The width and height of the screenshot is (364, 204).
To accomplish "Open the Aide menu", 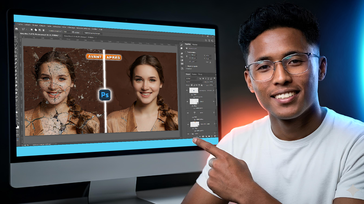I will (x=101, y=29).
